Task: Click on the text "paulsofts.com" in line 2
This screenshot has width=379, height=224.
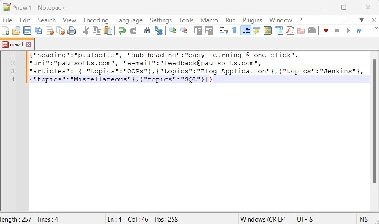Action: coord(84,63)
